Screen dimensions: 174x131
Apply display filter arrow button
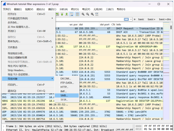tap(126, 19)
